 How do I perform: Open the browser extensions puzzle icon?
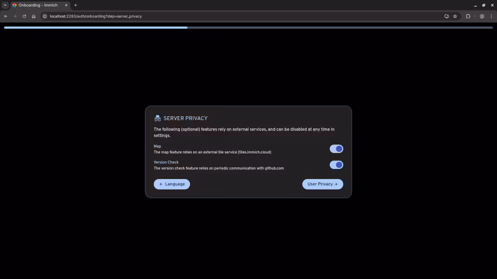468,16
